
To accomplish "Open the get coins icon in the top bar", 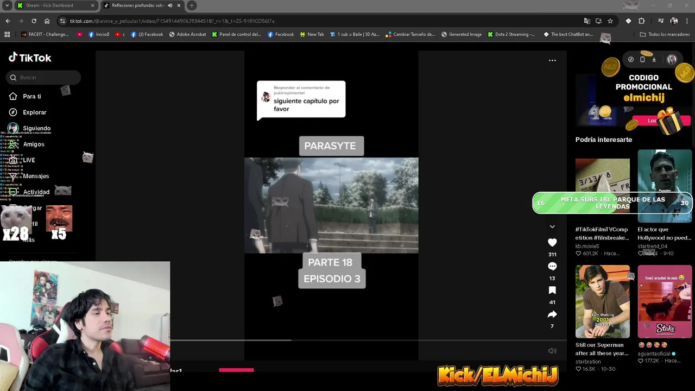I will coord(630,59).
